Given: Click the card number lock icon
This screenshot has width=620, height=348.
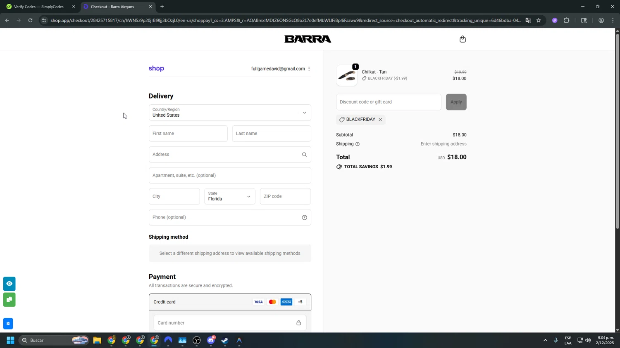Looking at the screenshot, I should click(298, 323).
